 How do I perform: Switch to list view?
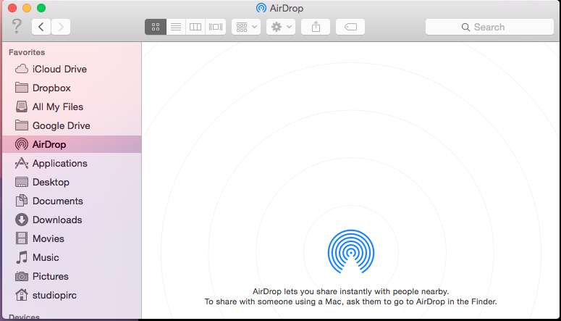click(176, 27)
